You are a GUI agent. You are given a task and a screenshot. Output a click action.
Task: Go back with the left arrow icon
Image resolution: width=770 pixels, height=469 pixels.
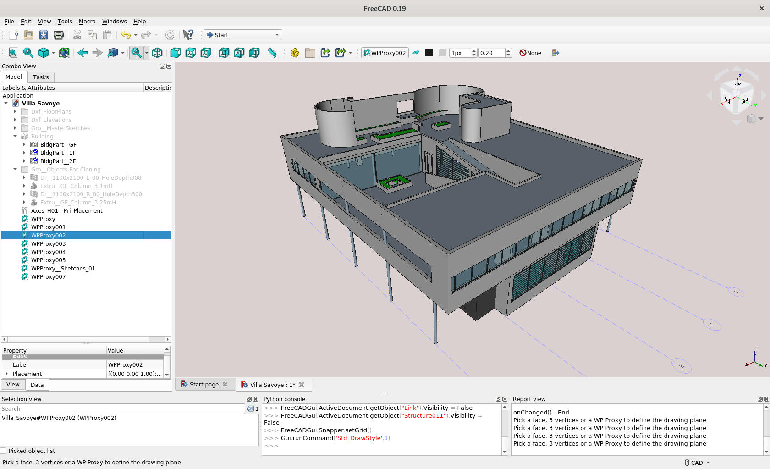coord(82,53)
